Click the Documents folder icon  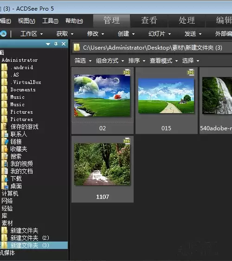pyautogui.click(x=5, y=90)
